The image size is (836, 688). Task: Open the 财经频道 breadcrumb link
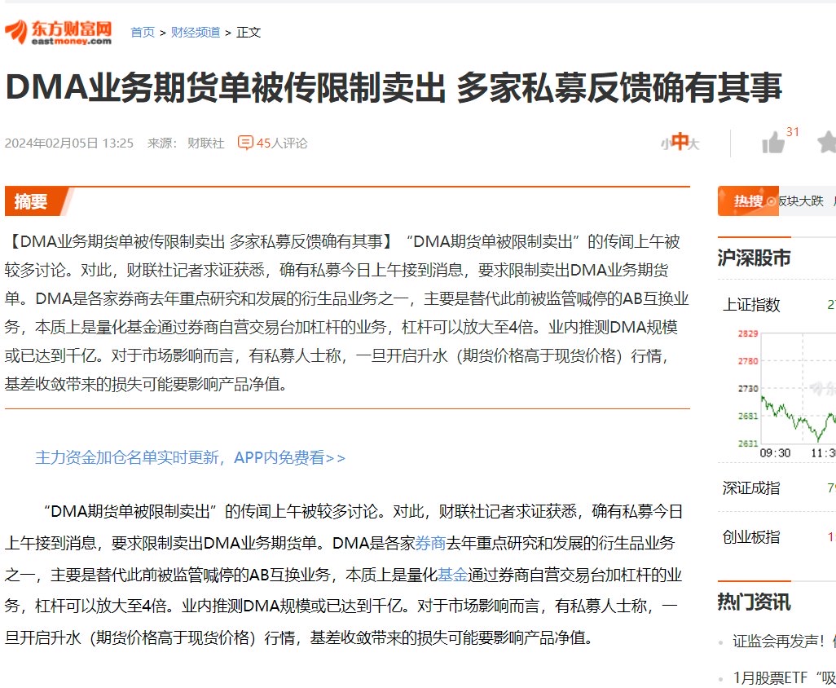coord(196,33)
